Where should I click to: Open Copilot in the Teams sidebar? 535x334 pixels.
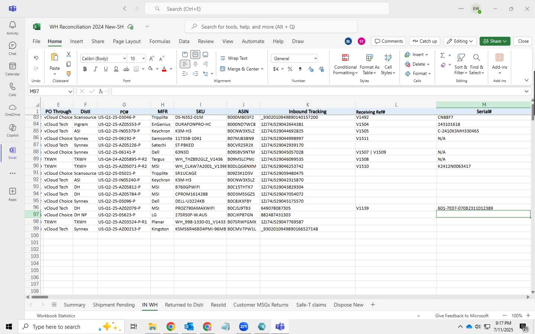point(12,131)
